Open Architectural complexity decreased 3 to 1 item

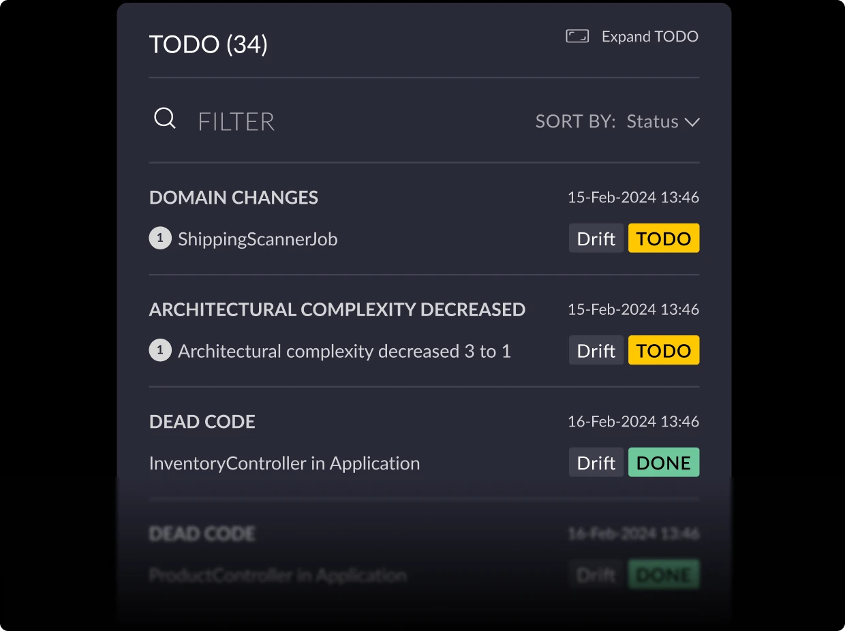(344, 351)
